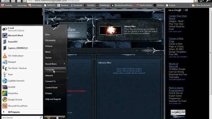The height and width of the screenshot is (119, 212).
Task: Click the Start menu power button
Action: [x=49, y=118]
